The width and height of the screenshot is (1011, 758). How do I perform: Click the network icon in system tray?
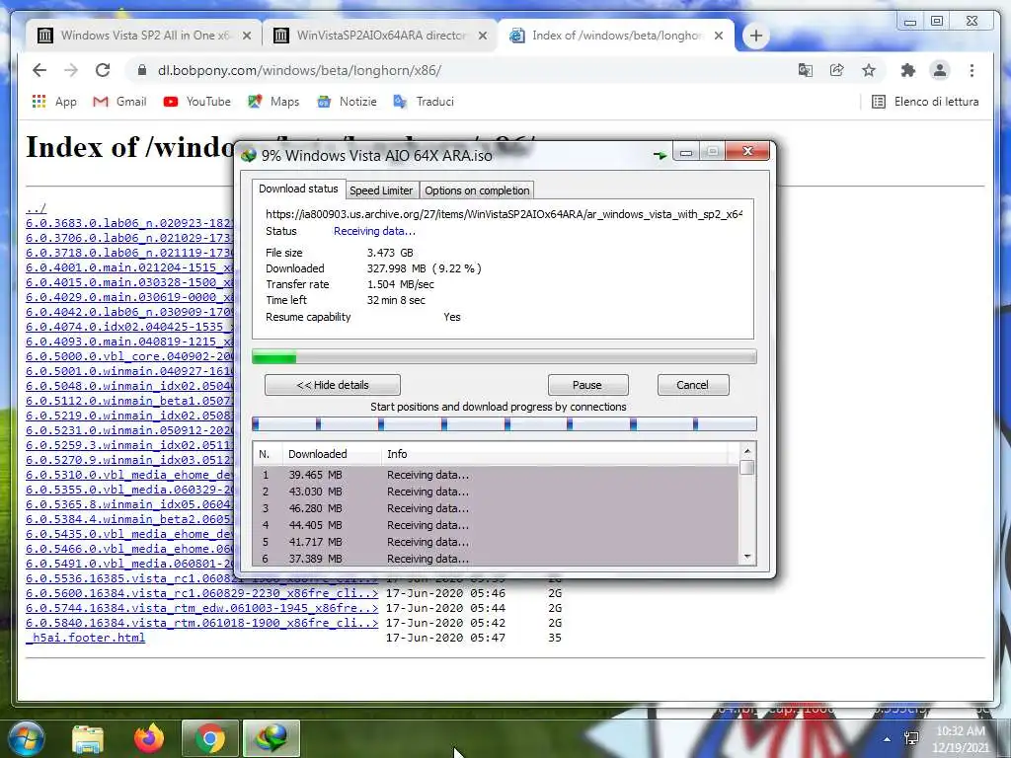coord(911,738)
